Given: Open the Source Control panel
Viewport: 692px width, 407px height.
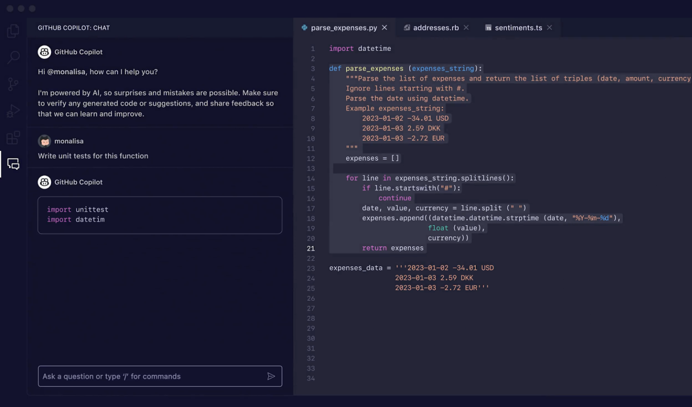Looking at the screenshot, I should (x=13, y=84).
